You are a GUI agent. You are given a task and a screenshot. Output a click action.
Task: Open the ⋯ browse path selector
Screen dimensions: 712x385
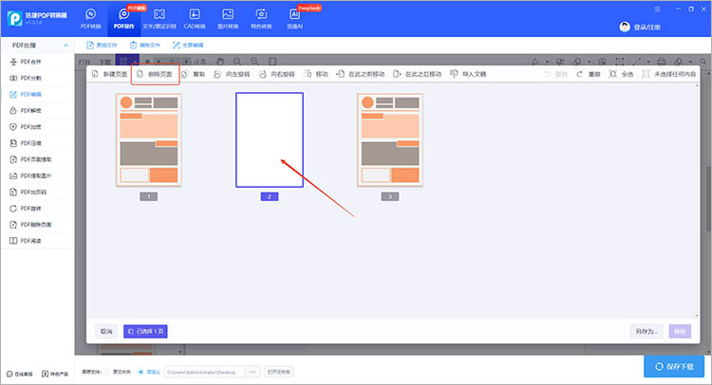tap(253, 372)
